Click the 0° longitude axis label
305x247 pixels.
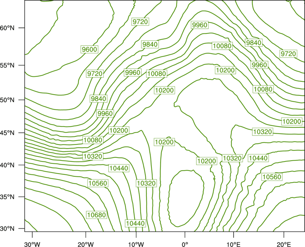[185, 244]
